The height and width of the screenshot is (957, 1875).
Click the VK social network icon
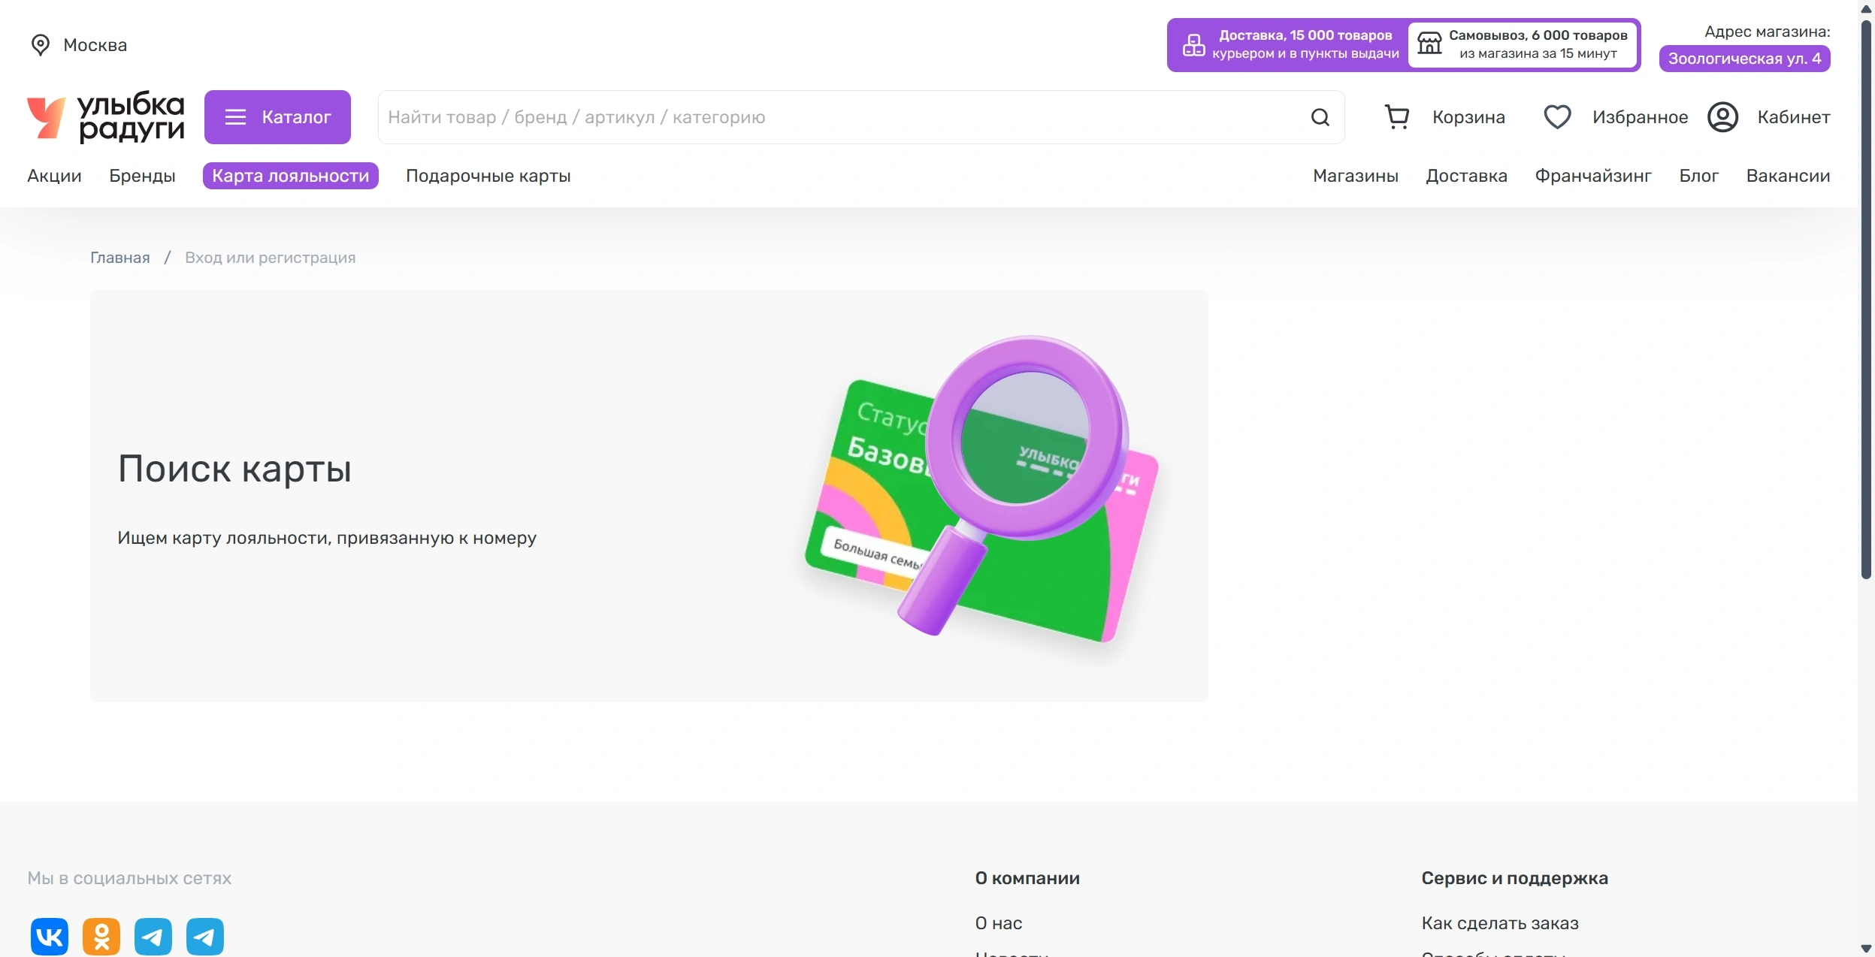[x=50, y=937]
